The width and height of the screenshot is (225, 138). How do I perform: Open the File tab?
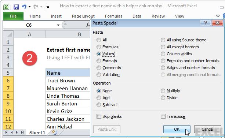click(13, 16)
